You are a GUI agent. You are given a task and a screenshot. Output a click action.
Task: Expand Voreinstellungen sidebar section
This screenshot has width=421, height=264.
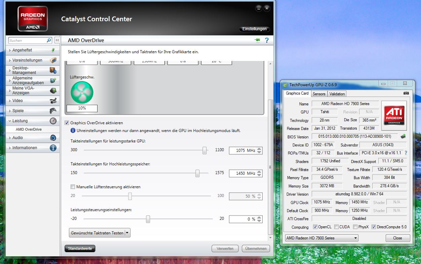pos(10,60)
